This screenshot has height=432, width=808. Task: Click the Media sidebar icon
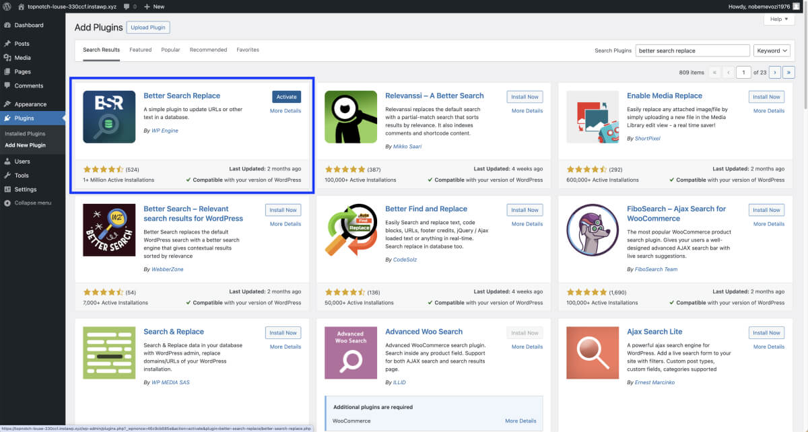point(7,58)
